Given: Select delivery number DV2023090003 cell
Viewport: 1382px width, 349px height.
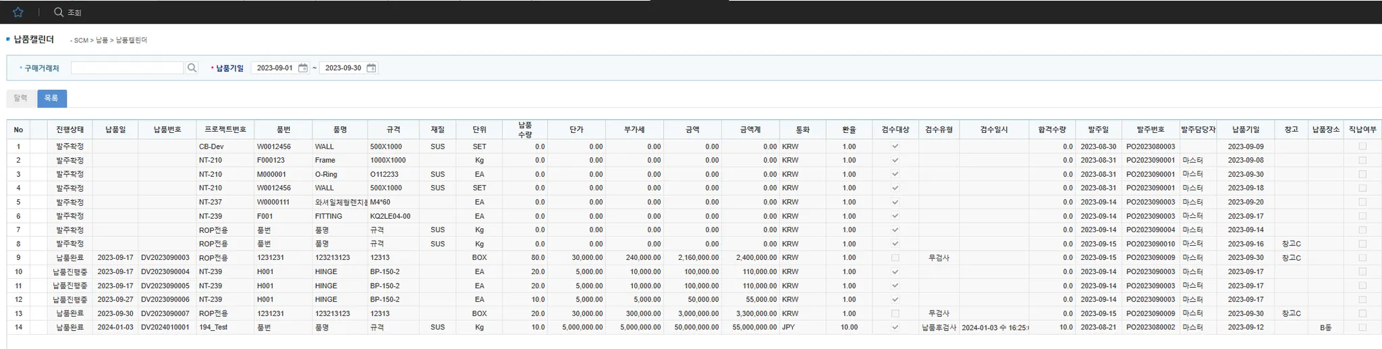Looking at the screenshot, I should (165, 258).
